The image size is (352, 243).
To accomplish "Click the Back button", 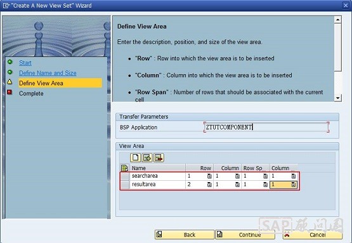I will (185, 235).
